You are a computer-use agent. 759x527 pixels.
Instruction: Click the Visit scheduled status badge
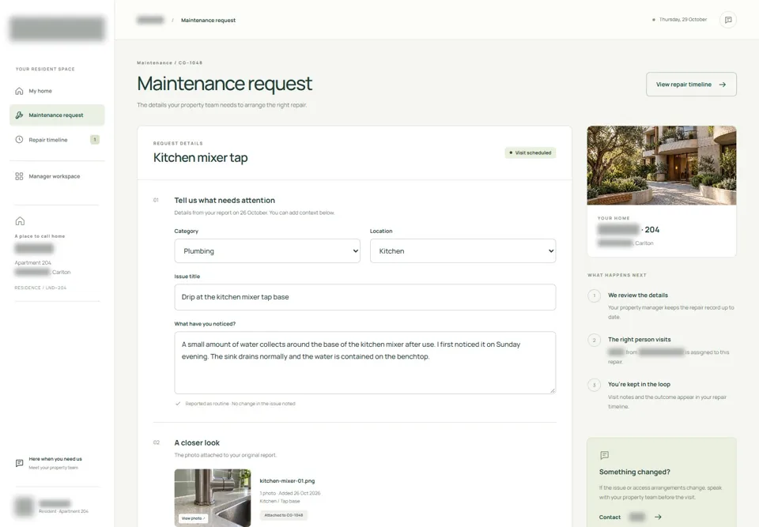point(531,153)
